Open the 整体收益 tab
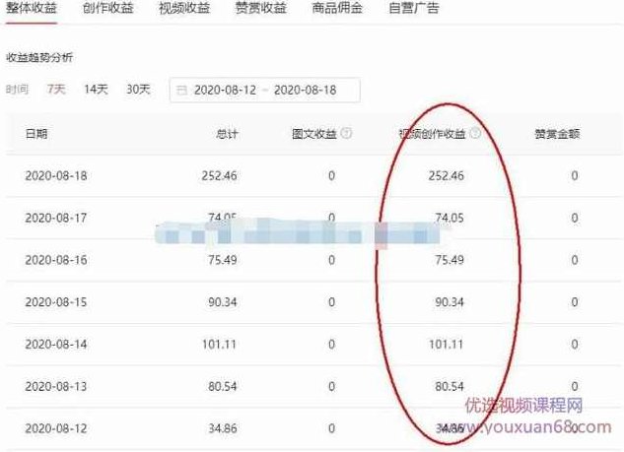This screenshot has width=624, height=452. point(32,8)
